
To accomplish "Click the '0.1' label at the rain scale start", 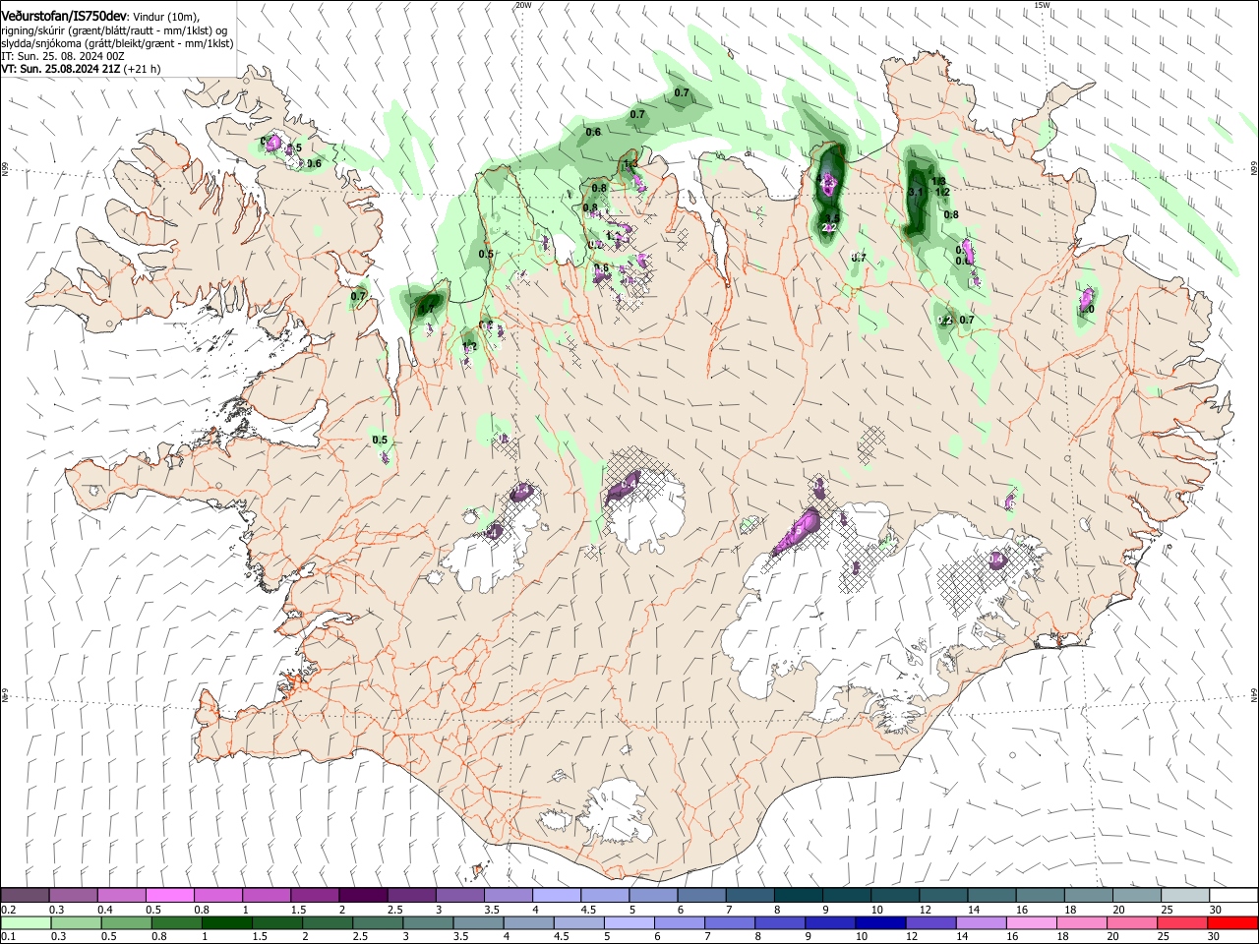I will 7,936.
